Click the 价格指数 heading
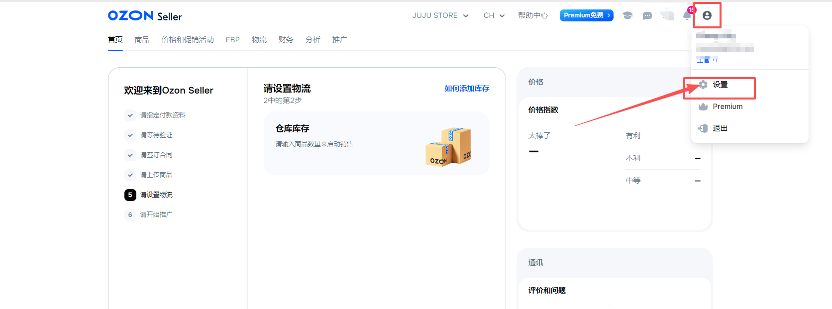The width and height of the screenshot is (832, 309). 543,109
